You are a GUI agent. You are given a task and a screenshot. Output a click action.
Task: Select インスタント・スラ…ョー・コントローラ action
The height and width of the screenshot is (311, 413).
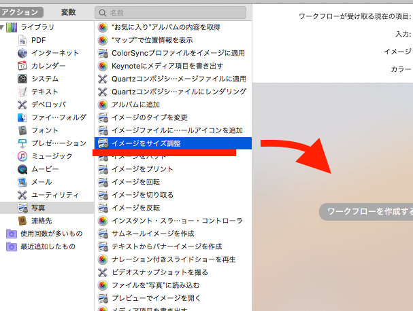173,221
